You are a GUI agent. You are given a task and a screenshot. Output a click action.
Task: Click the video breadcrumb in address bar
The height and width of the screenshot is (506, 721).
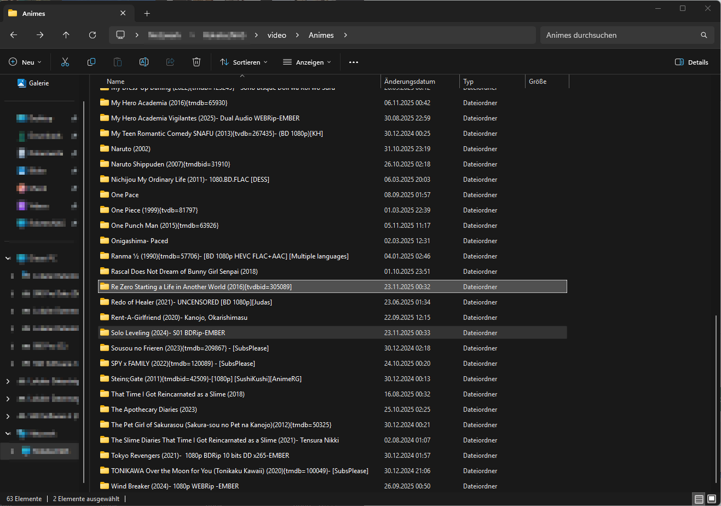coord(276,35)
